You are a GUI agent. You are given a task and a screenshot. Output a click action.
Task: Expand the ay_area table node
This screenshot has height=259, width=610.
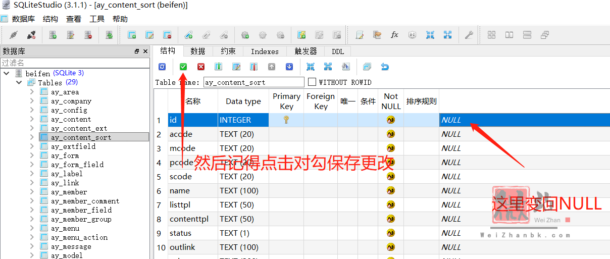click(32, 92)
